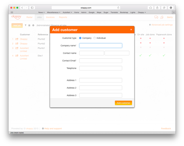This screenshot has height=146, width=184.
Task: Open the Translate bookmark
Action: (114, 12)
